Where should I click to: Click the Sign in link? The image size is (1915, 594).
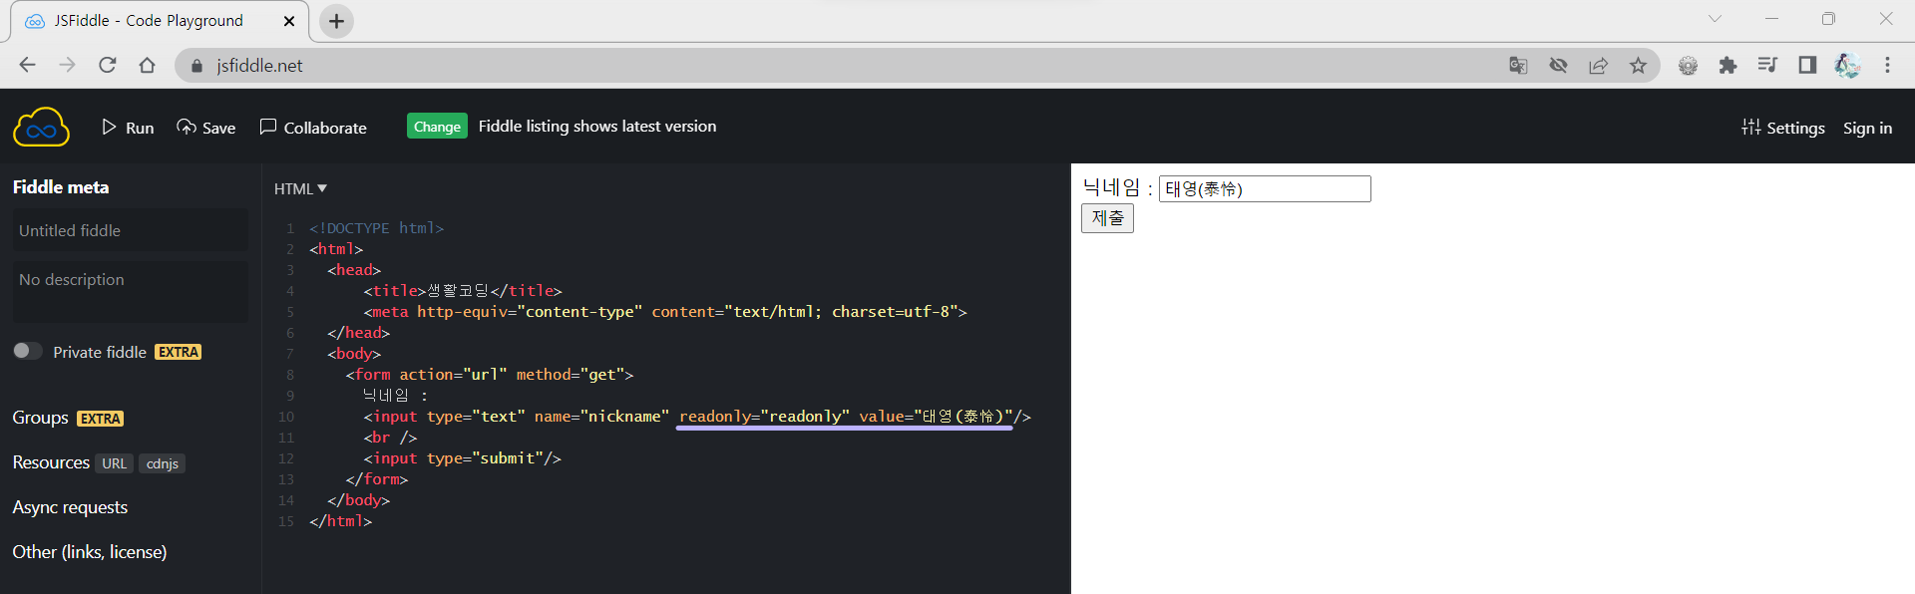1867,128
